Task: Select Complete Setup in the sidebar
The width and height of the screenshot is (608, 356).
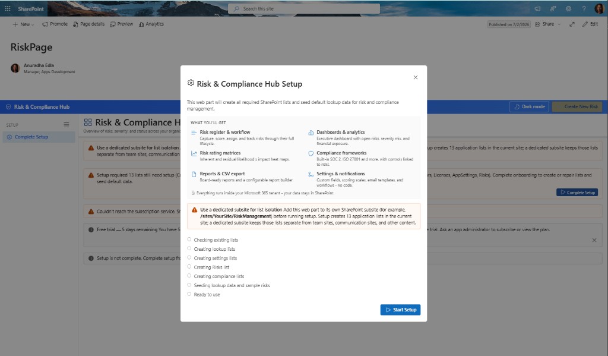Action: 39,137
